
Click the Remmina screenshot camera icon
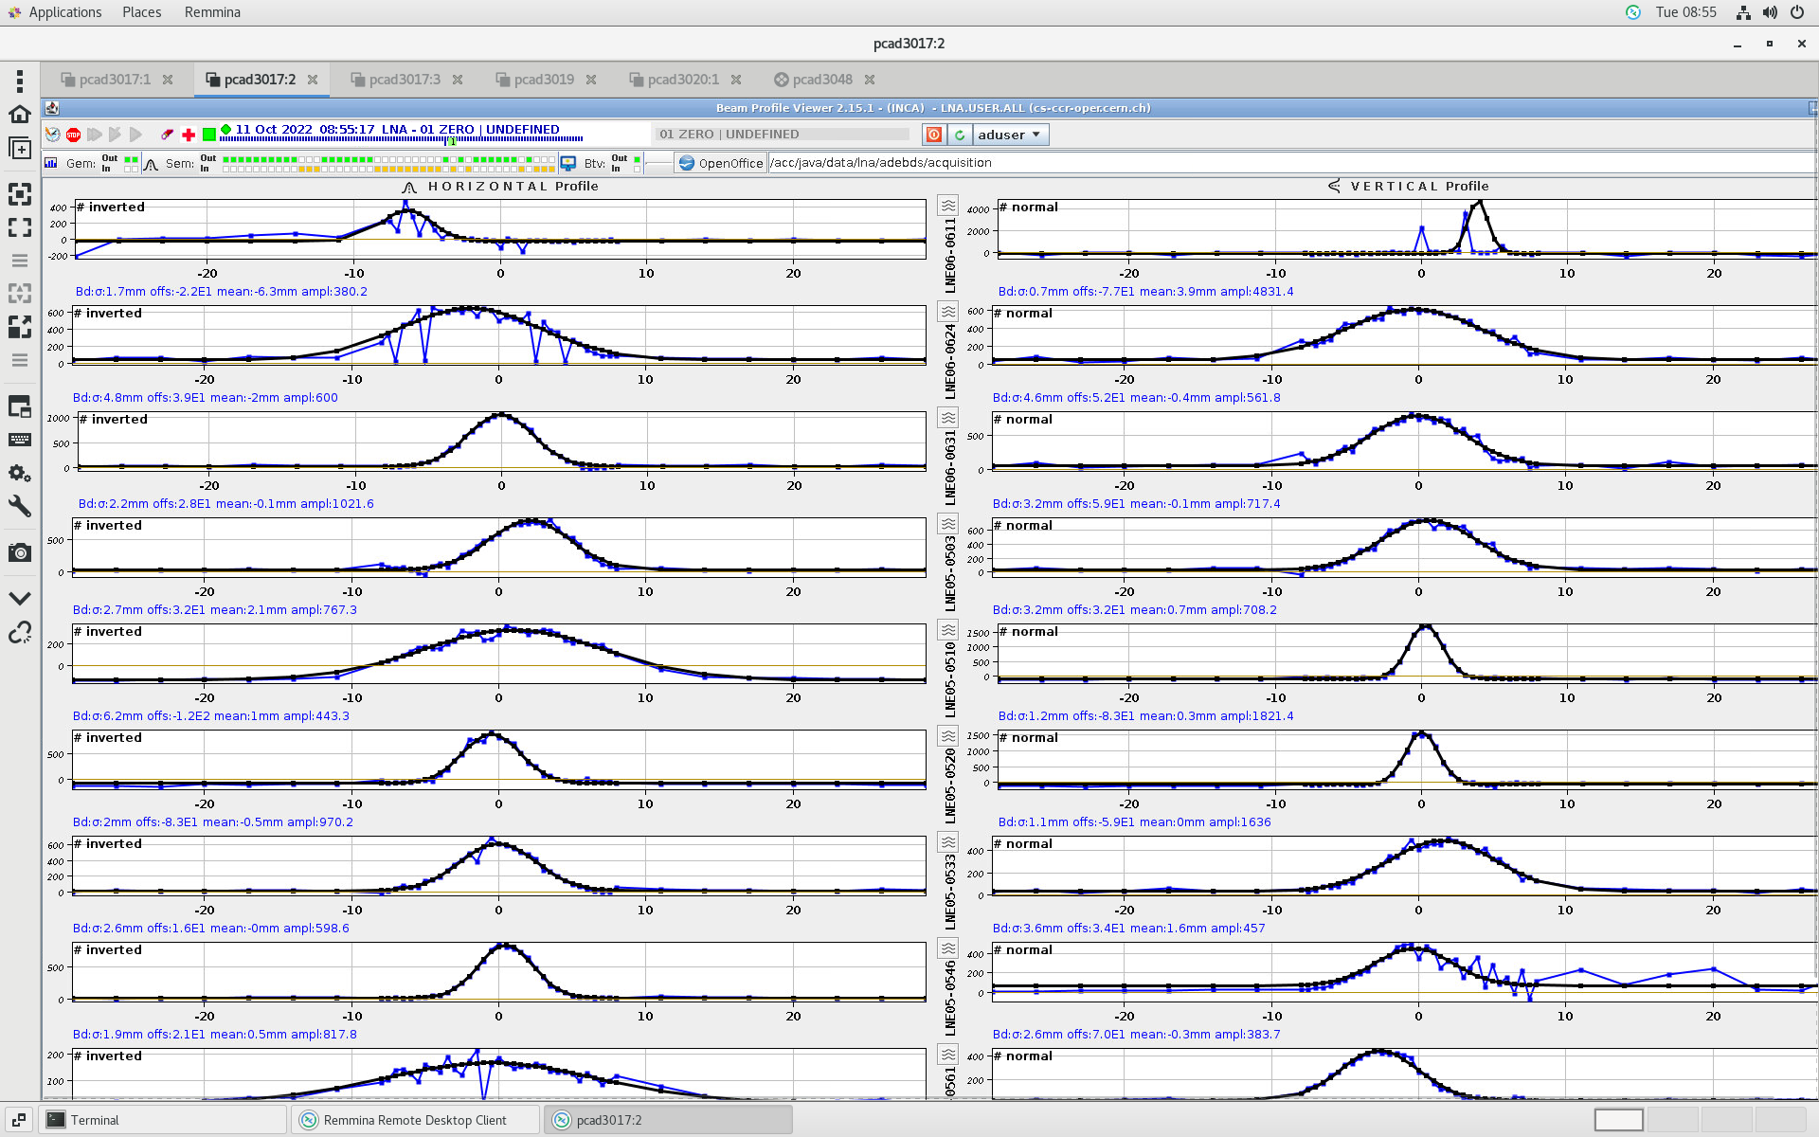pos(20,552)
